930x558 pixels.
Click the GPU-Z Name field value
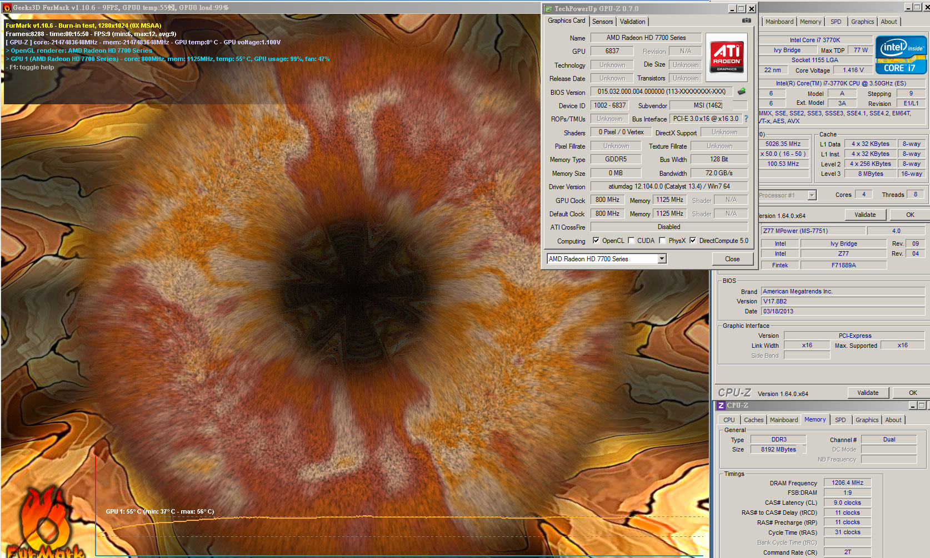646,38
